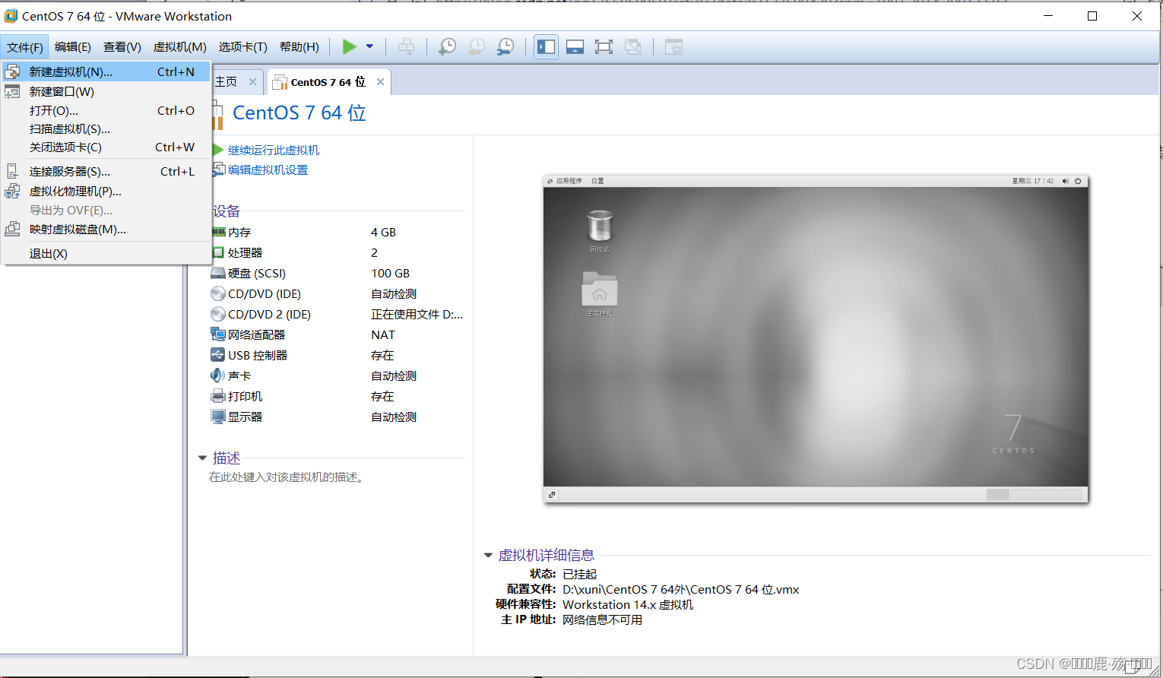Screen dimensions: 1163x678
Task: Click the config file path text
Action: [681, 589]
